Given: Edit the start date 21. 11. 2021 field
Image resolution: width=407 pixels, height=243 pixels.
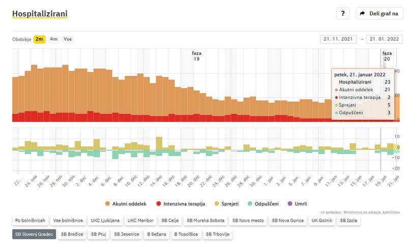Looking at the screenshot, I should (338, 39).
